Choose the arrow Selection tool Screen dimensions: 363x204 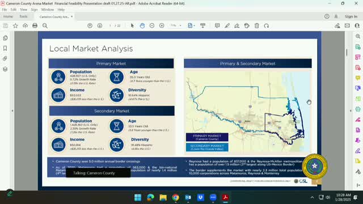pyautogui.click(x=132, y=25)
